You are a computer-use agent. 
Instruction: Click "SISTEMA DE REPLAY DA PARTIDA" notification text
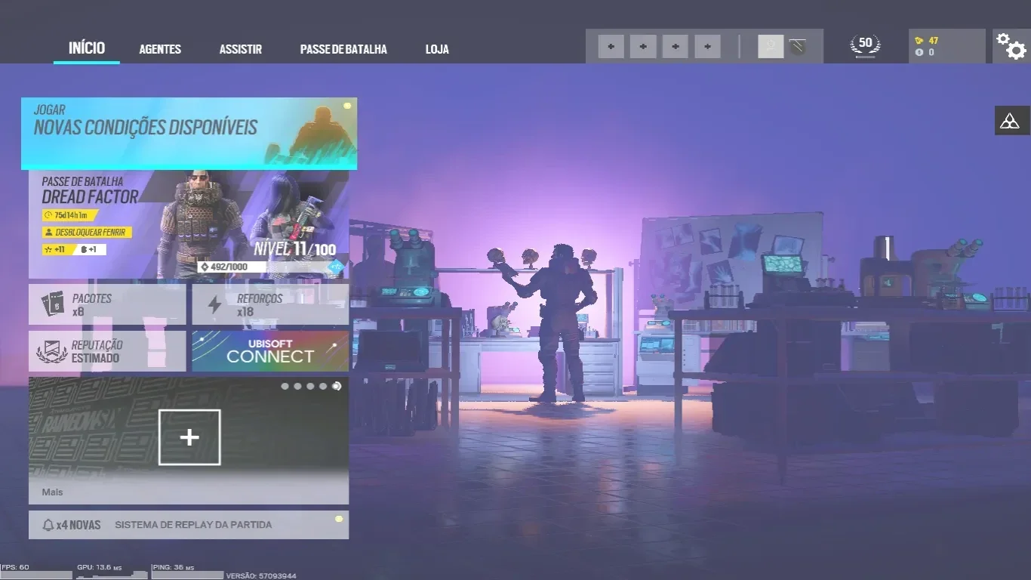point(193,525)
